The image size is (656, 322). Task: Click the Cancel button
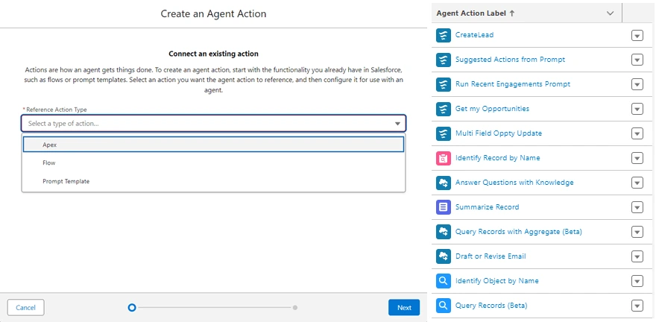[25, 307]
